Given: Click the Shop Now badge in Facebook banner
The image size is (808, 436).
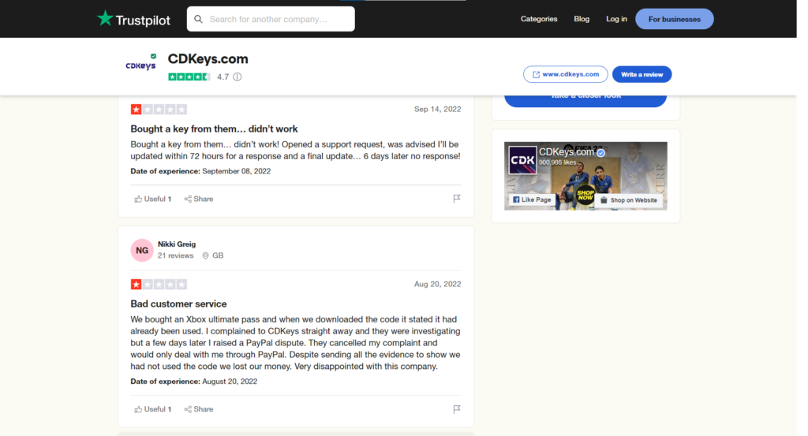Looking at the screenshot, I should point(585,195).
